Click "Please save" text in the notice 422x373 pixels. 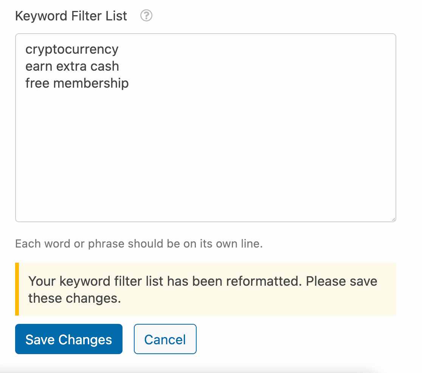(x=341, y=281)
